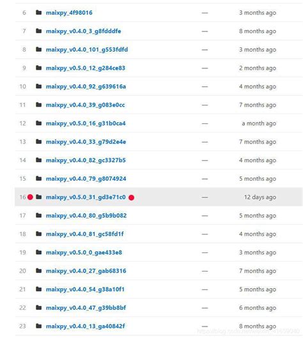This screenshot has width=303, height=338.
Task: Open the maixpy_v0.5.0_16_g31b0ca4 folder
Action: (86, 123)
